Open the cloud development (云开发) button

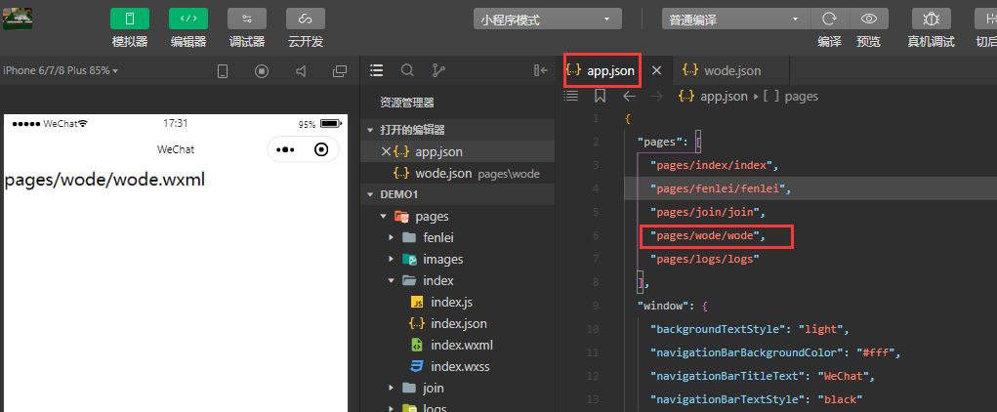306,20
